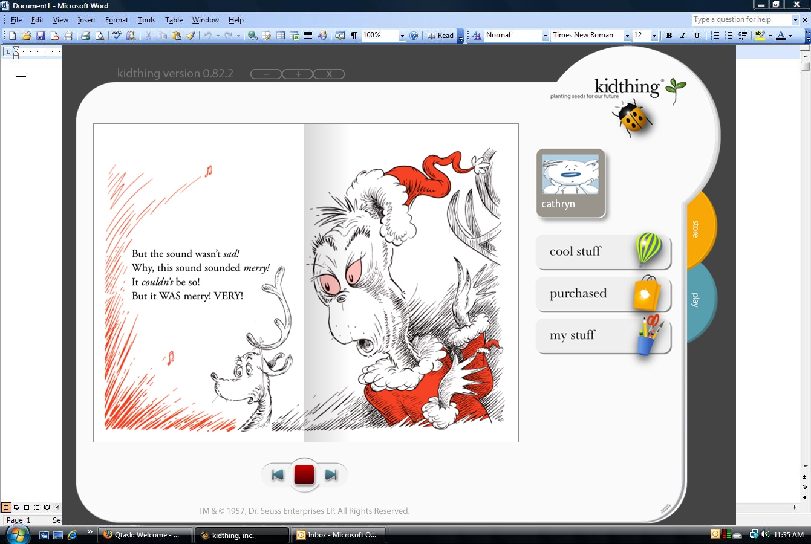This screenshot has height=544, width=811.
Task: Open the my stuff button
Action: 604,336
